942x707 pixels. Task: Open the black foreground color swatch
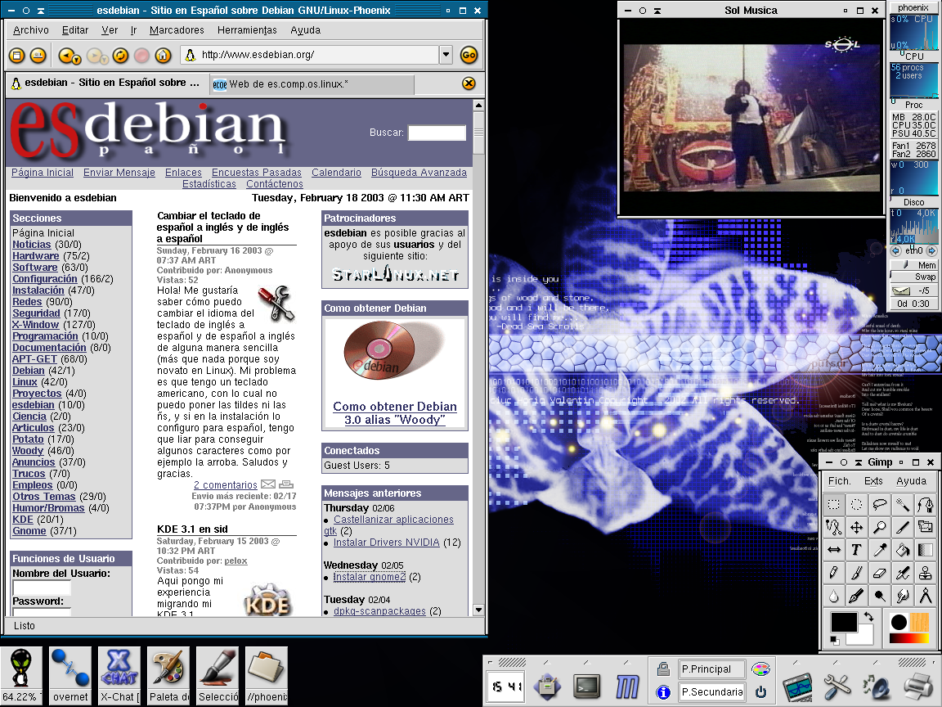pos(844,622)
